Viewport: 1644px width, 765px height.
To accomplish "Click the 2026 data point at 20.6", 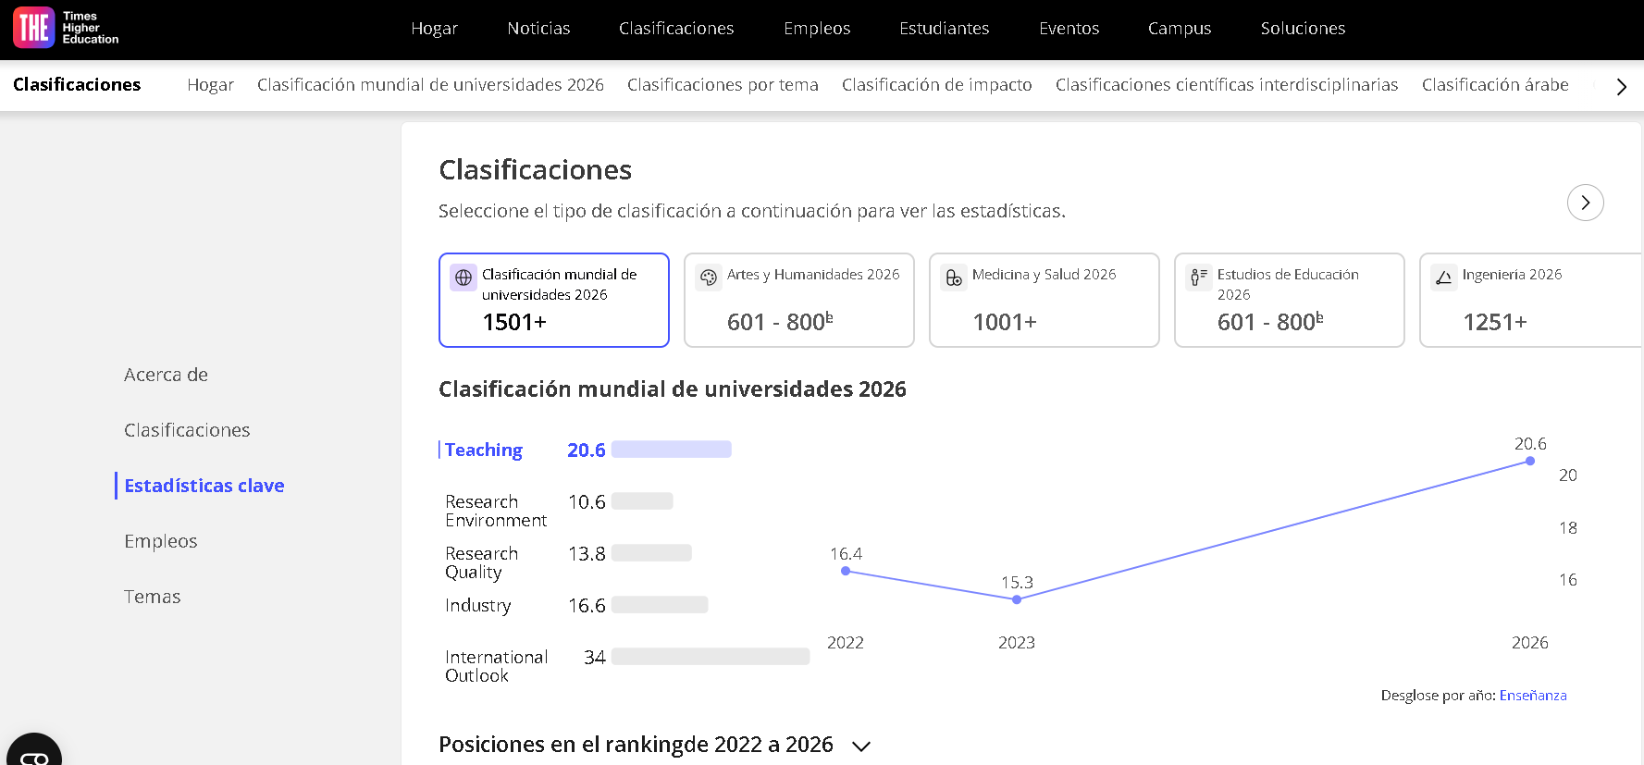I will pos(1530,461).
